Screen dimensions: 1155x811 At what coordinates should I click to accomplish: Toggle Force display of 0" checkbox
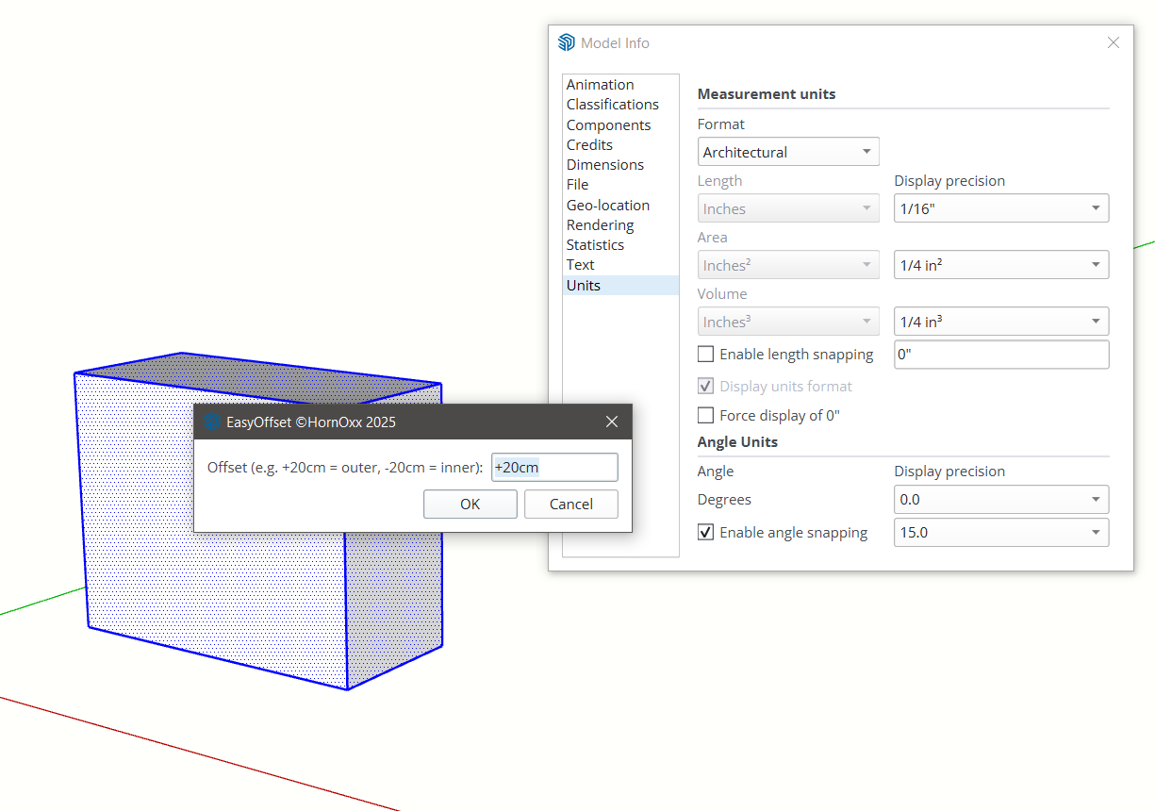pos(705,415)
